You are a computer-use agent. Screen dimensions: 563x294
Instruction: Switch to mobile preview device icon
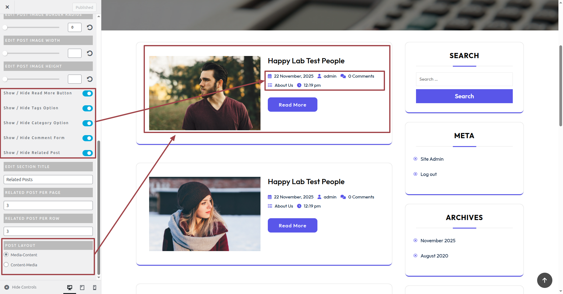click(x=95, y=287)
